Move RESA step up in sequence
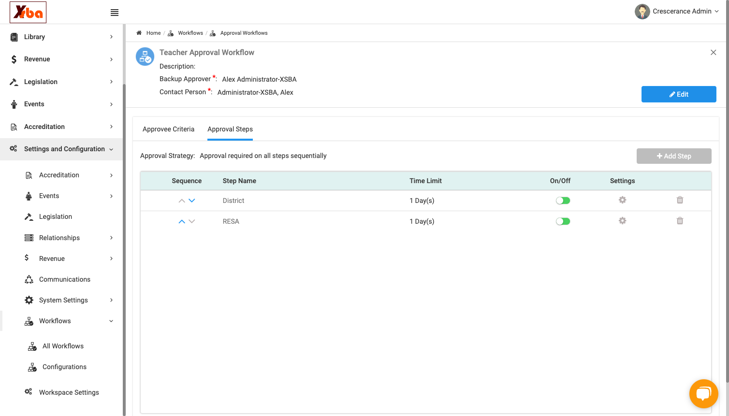 click(x=182, y=221)
